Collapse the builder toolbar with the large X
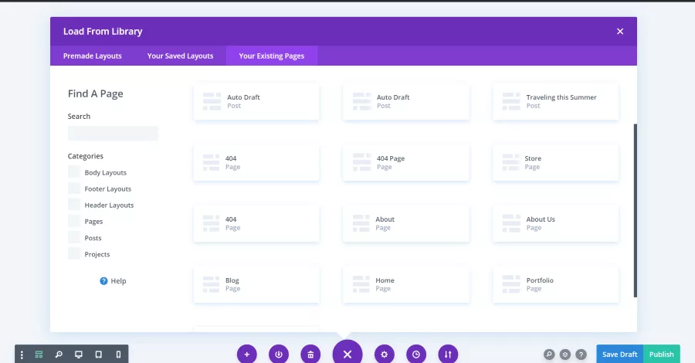 (347, 353)
